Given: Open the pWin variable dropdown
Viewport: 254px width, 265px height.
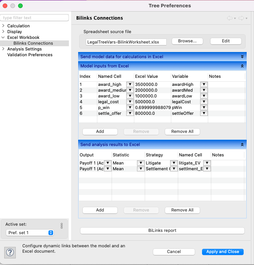Looking at the screenshot, I should 204,107.
